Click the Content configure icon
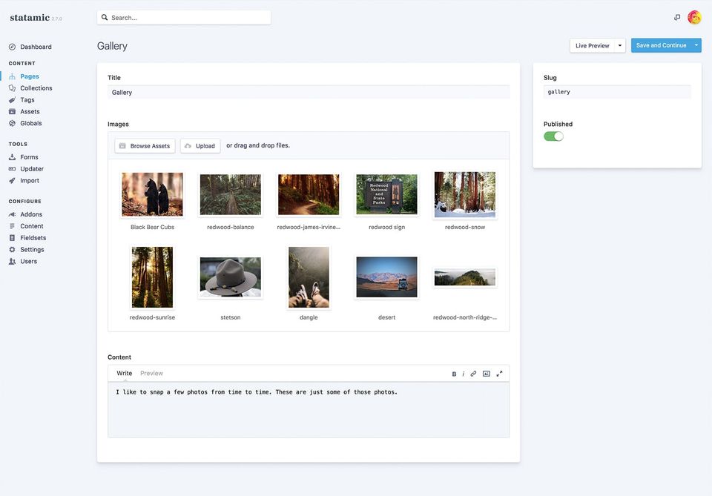This screenshot has height=496, width=712. coord(13,226)
